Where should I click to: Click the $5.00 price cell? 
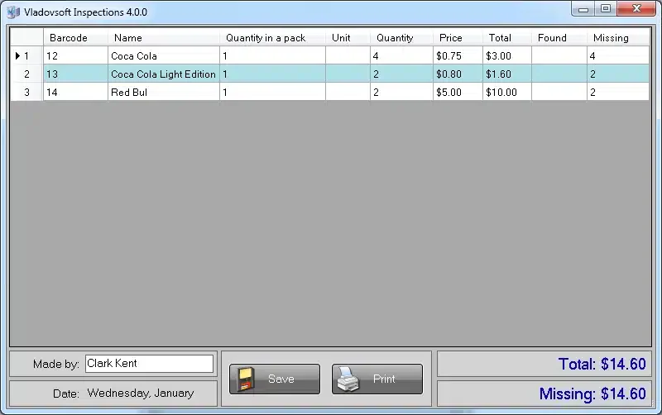(x=458, y=92)
